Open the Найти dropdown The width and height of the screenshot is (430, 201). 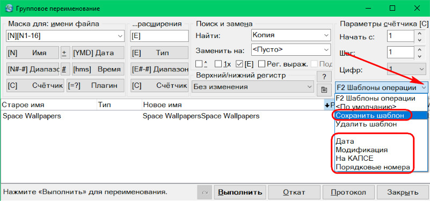tap(326, 35)
